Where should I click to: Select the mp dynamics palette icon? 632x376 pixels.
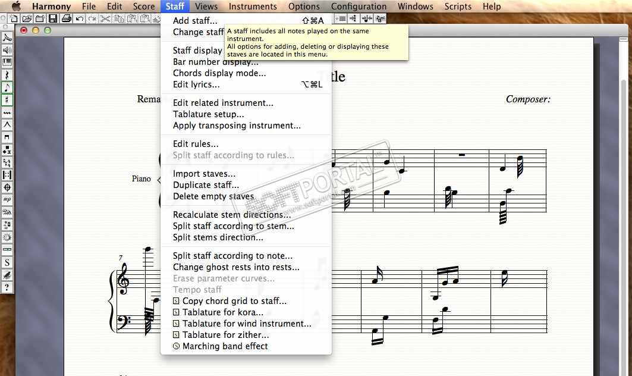tap(7, 200)
